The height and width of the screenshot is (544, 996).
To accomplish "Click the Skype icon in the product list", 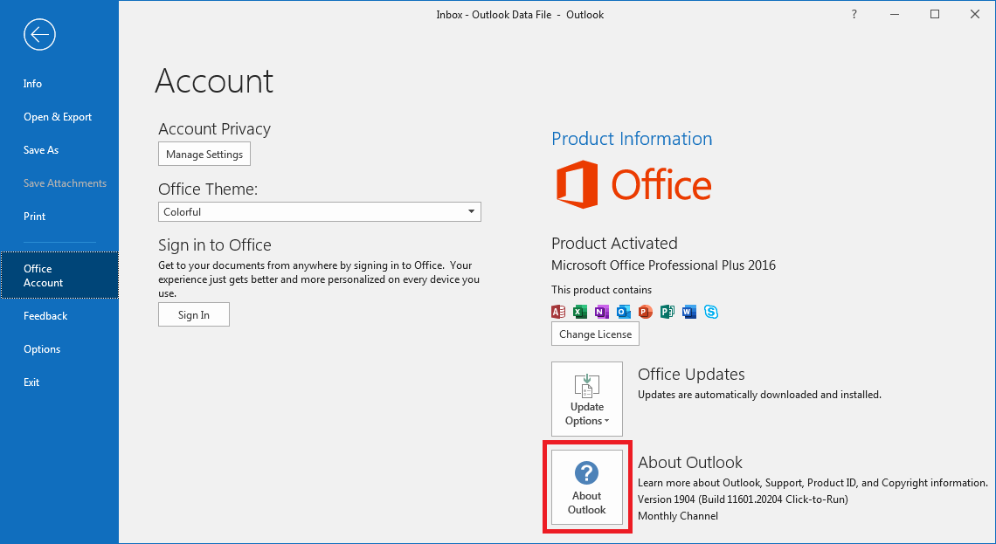I will [711, 312].
